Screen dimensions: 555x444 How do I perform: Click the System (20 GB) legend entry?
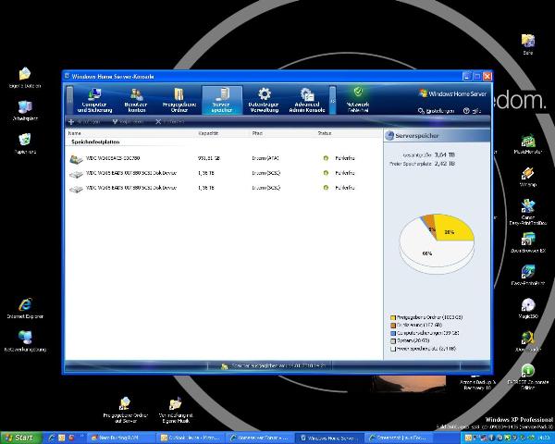(410, 340)
